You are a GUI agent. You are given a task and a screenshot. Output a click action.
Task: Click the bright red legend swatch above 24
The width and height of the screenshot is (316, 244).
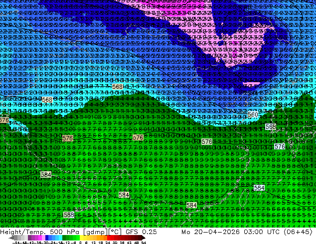pyautogui.click(x=109, y=238)
